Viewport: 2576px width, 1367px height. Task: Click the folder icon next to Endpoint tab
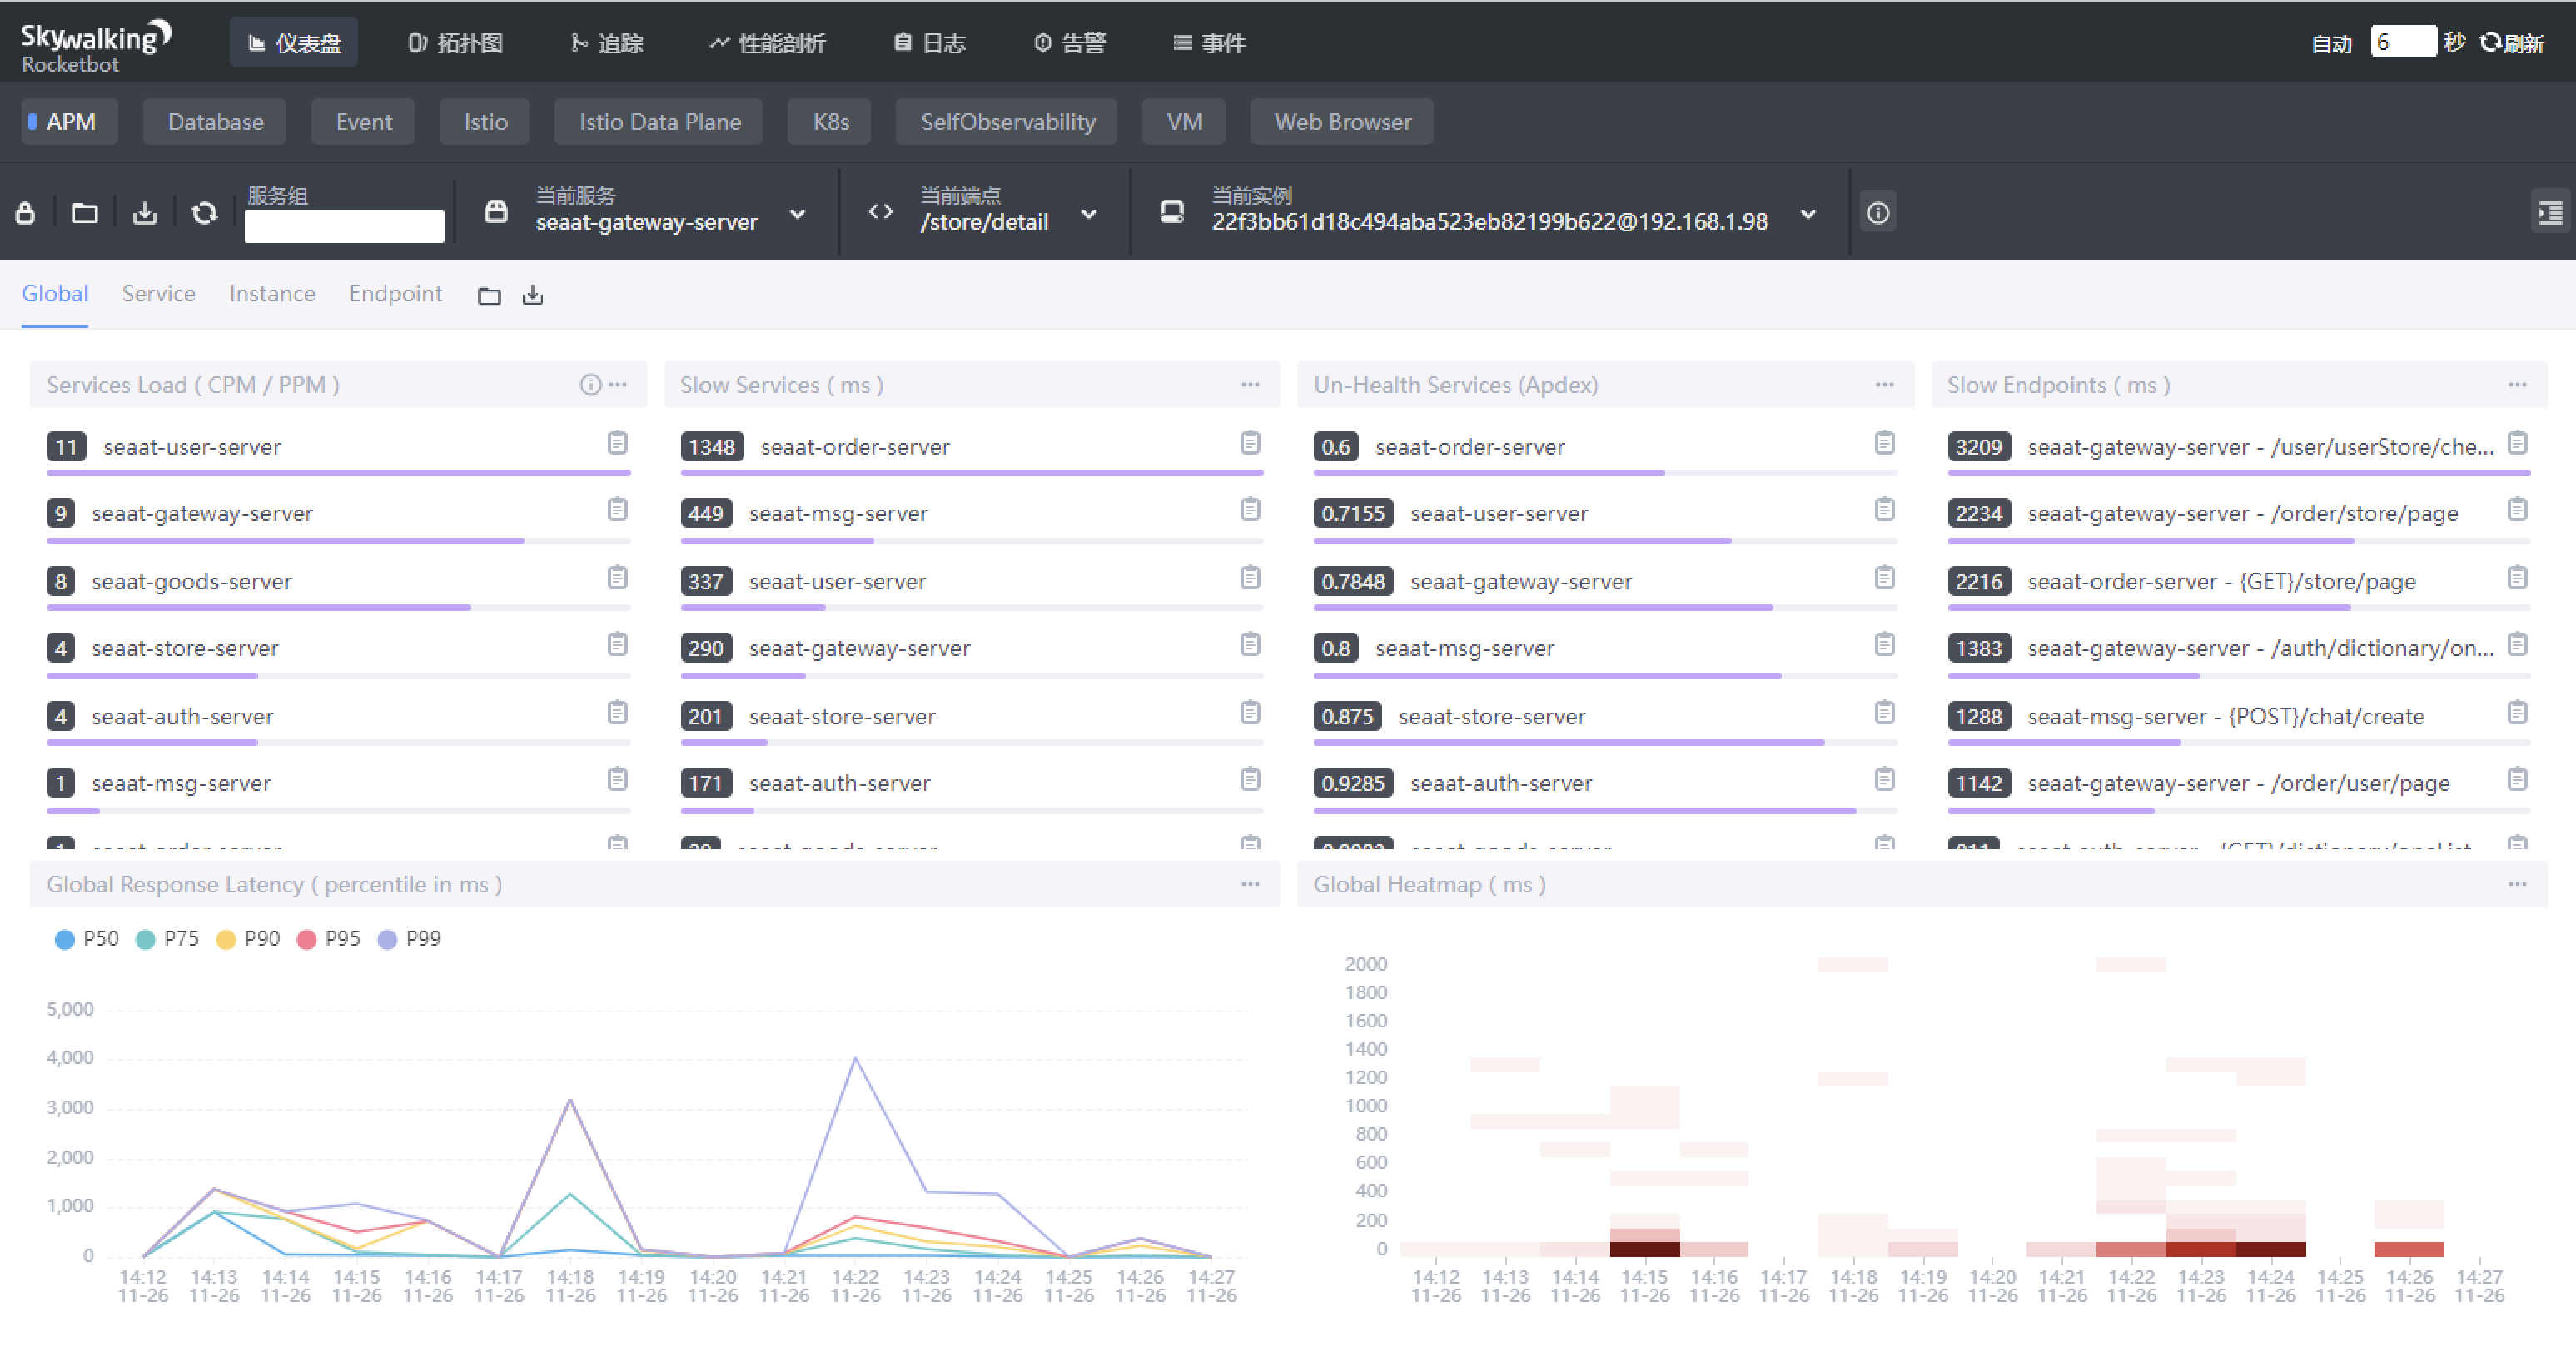tap(489, 295)
